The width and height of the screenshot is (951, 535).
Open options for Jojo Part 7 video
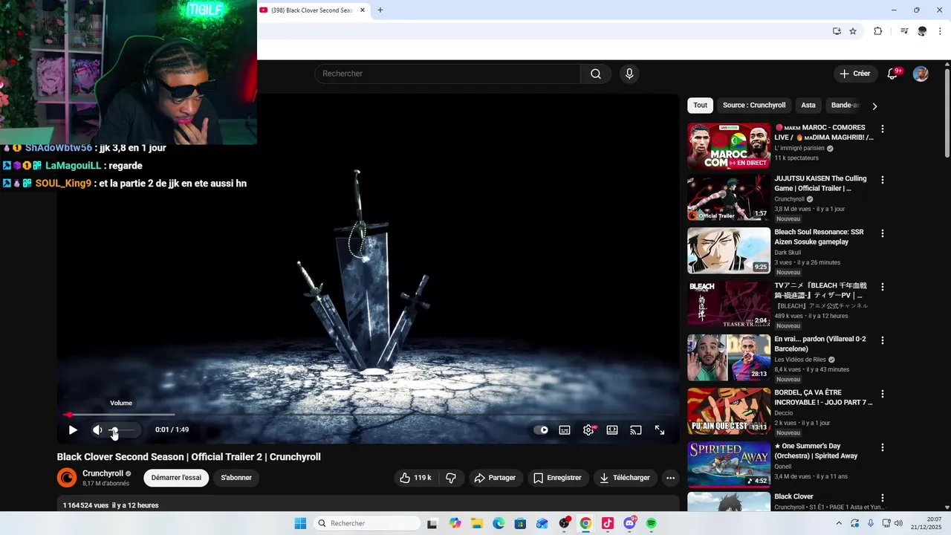pyautogui.click(x=883, y=394)
